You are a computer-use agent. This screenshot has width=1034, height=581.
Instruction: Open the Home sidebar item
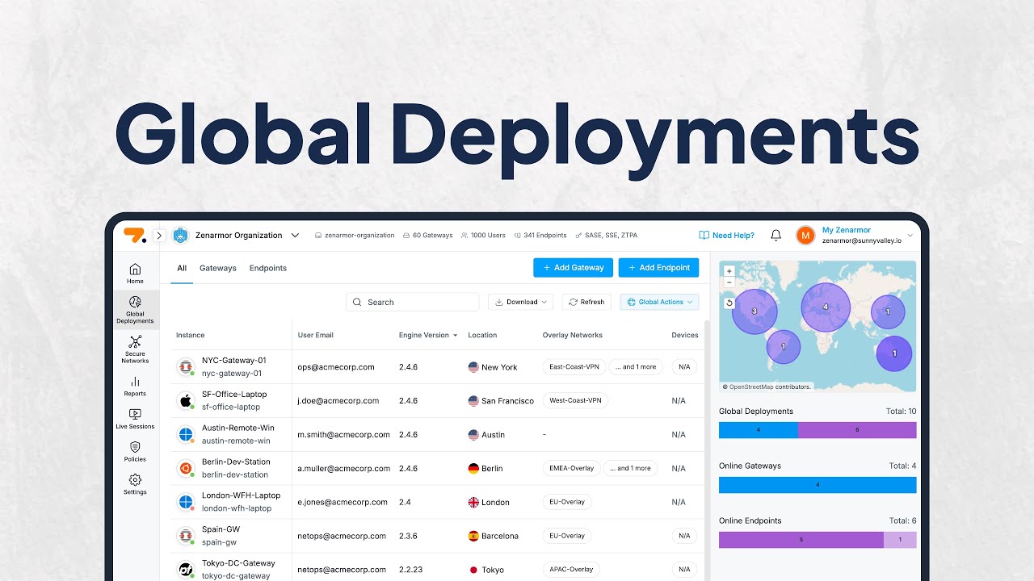tap(135, 274)
